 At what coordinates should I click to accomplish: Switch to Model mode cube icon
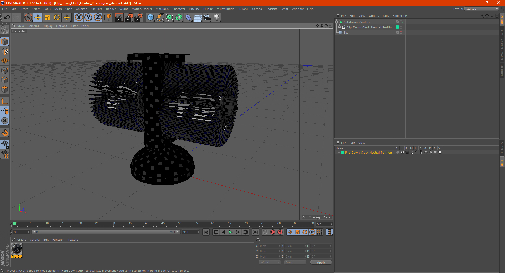5,42
